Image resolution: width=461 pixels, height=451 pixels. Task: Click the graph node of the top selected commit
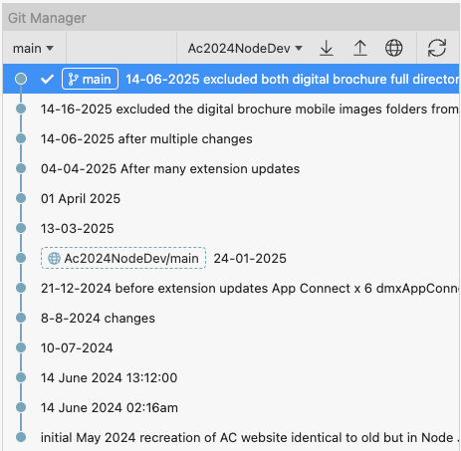21,79
